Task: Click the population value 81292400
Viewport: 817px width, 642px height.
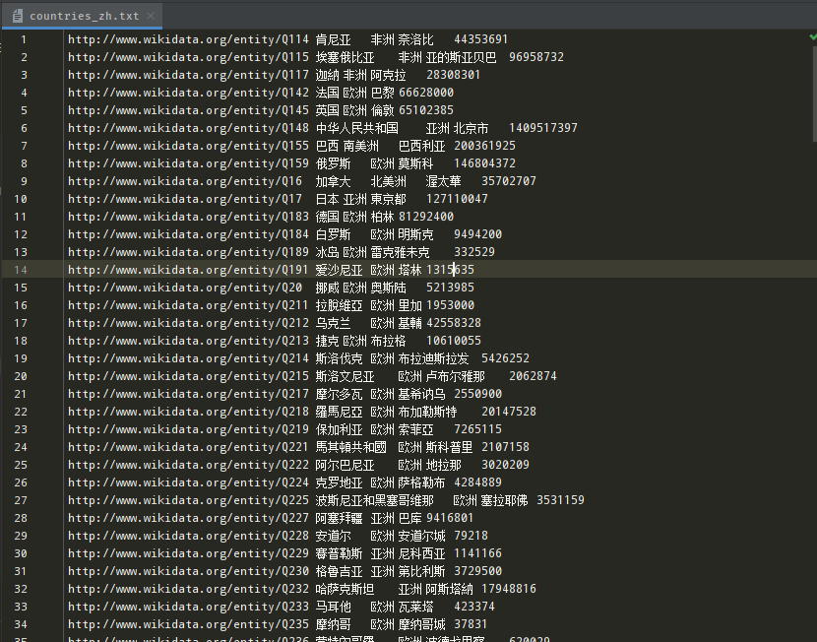Action: [x=425, y=217]
